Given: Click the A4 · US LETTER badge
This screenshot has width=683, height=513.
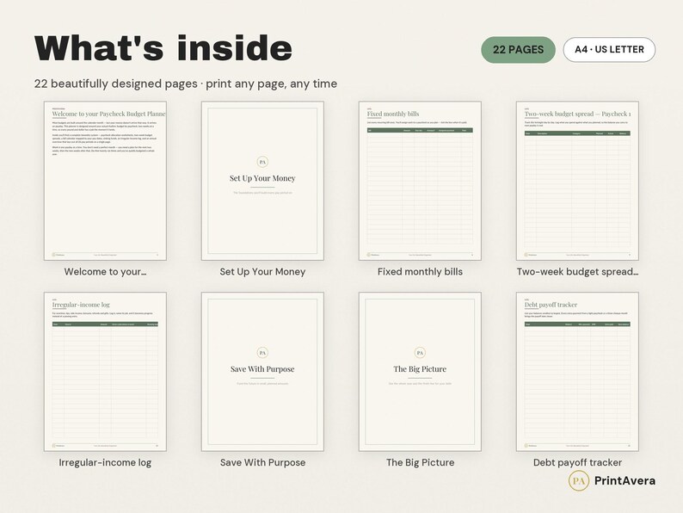Looking at the screenshot, I should (609, 50).
